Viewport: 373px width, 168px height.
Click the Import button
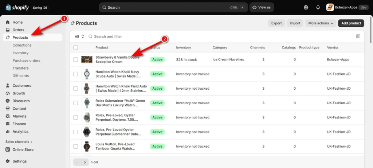(x=295, y=23)
